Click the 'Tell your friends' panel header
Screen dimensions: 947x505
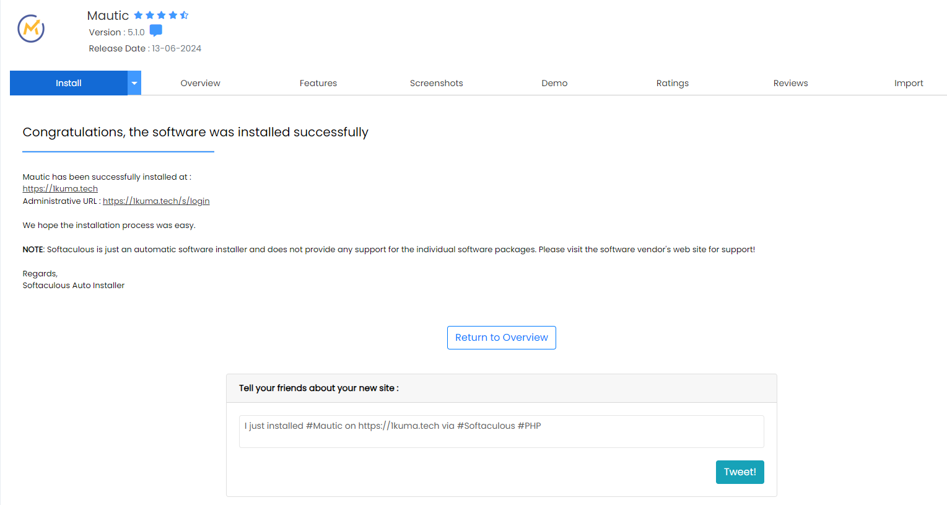(x=502, y=389)
